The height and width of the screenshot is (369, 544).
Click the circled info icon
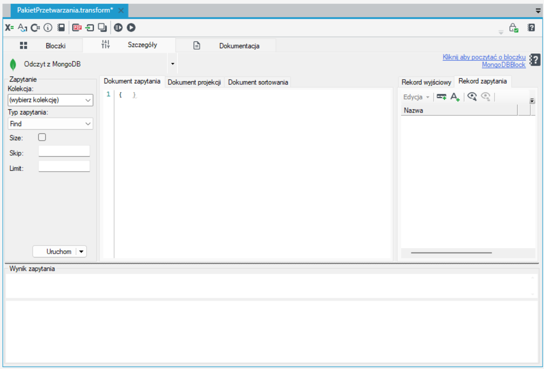[x=48, y=28]
